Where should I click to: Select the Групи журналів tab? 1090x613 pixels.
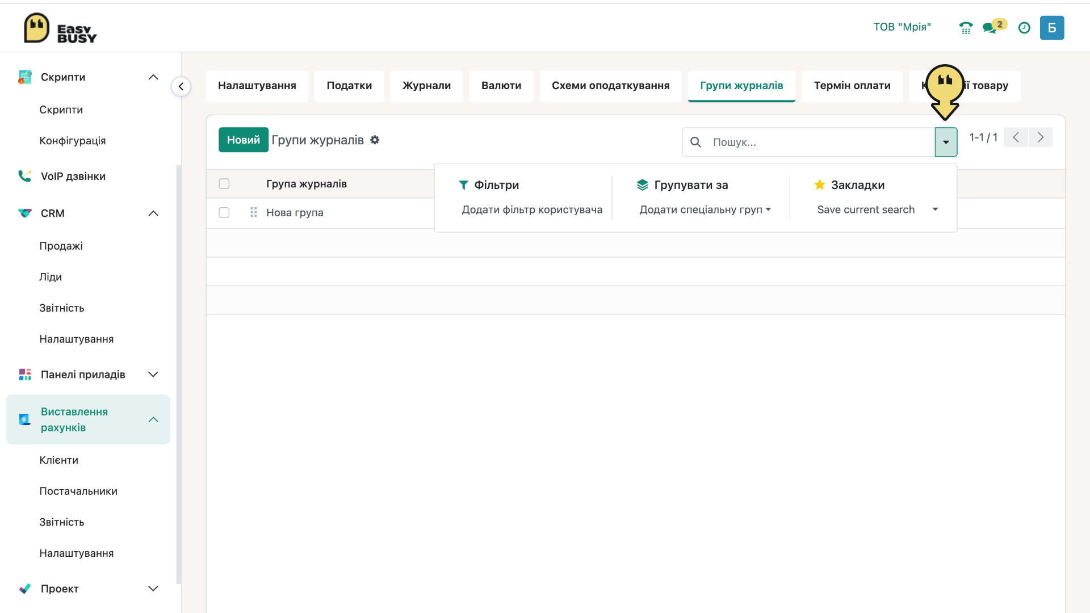(x=741, y=86)
